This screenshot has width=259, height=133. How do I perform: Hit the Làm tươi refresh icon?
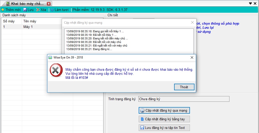[52, 10]
